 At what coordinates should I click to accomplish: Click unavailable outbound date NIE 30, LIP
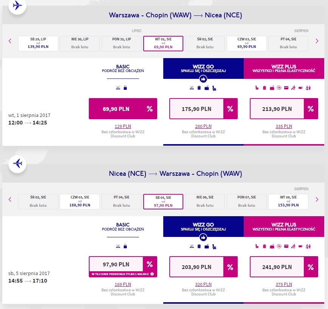click(80, 43)
